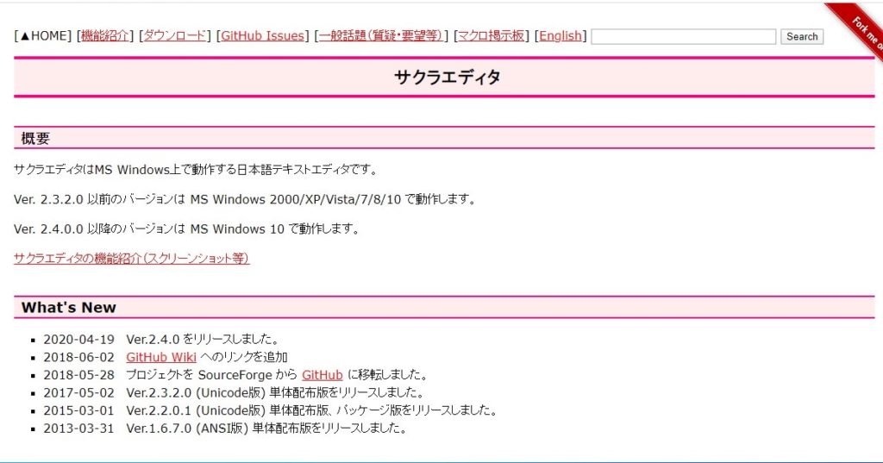Go to the ダウンロード page link
The image size is (883, 463).
[x=174, y=36]
